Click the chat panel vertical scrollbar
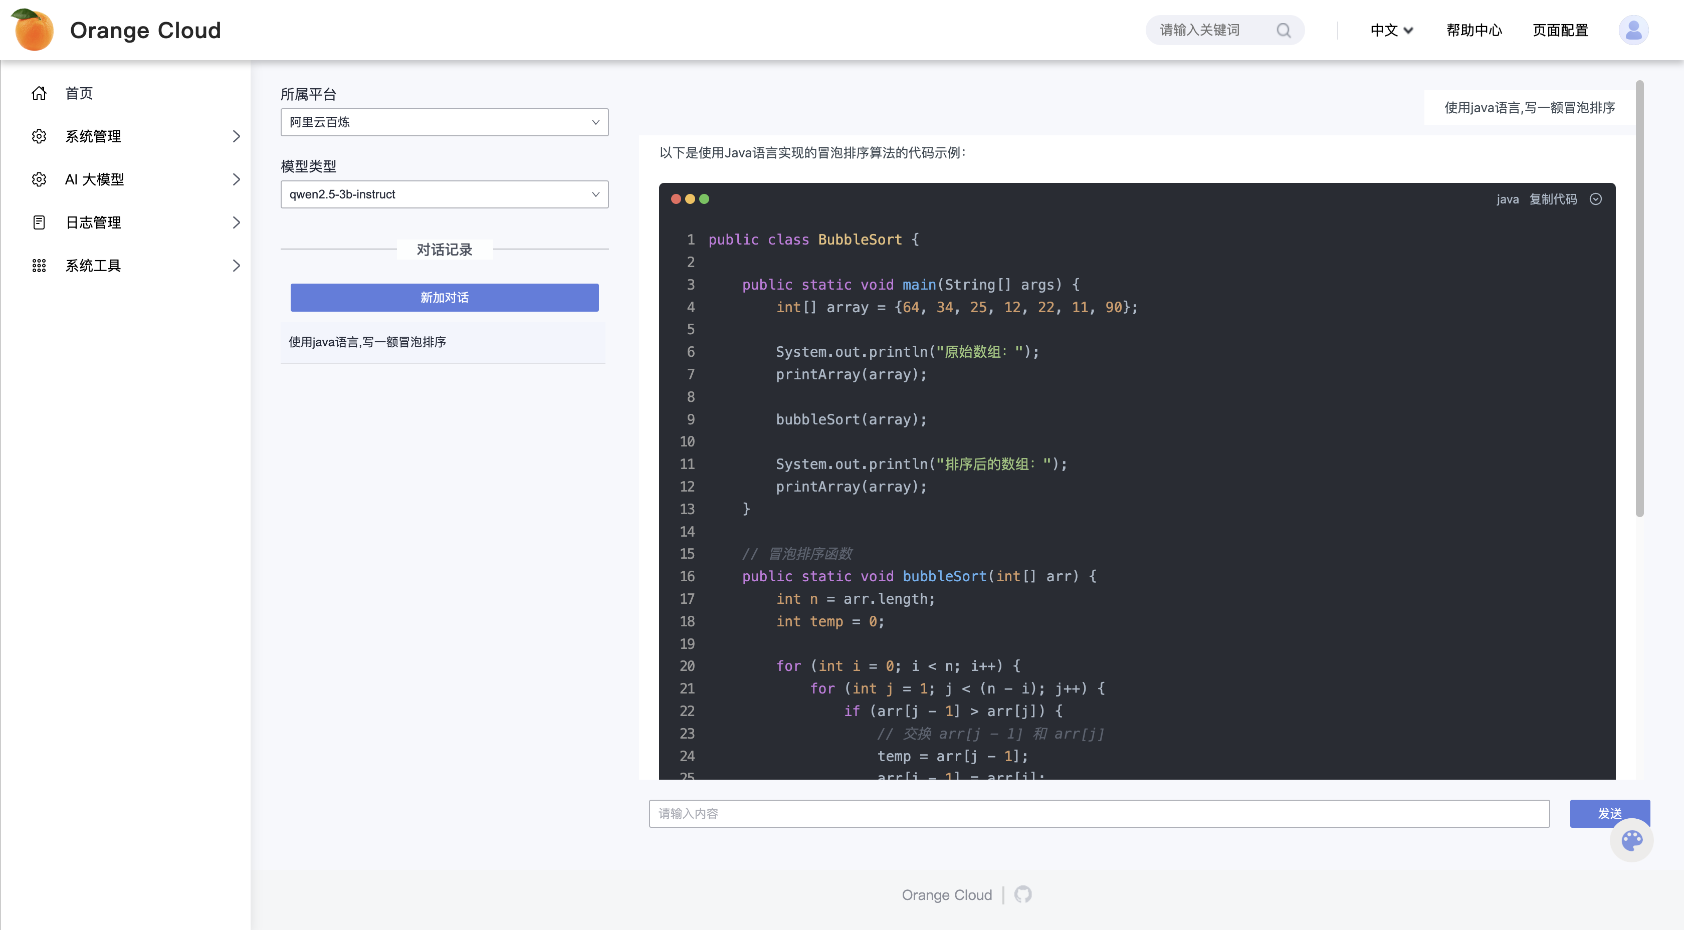The height and width of the screenshot is (930, 1684). point(1640,299)
